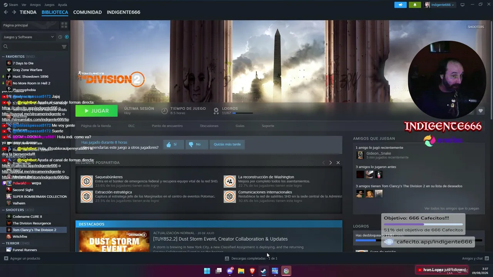Launch the game with green JUGAR button

coord(96,111)
